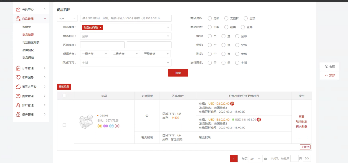Click the 刊 badge under product GZ002
This screenshot has height=163, width=348.
(117, 126)
